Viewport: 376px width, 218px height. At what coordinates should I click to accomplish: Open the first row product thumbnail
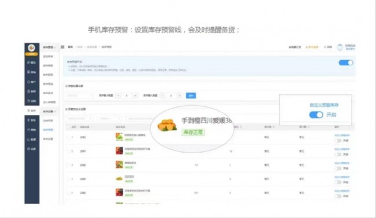(x=119, y=136)
